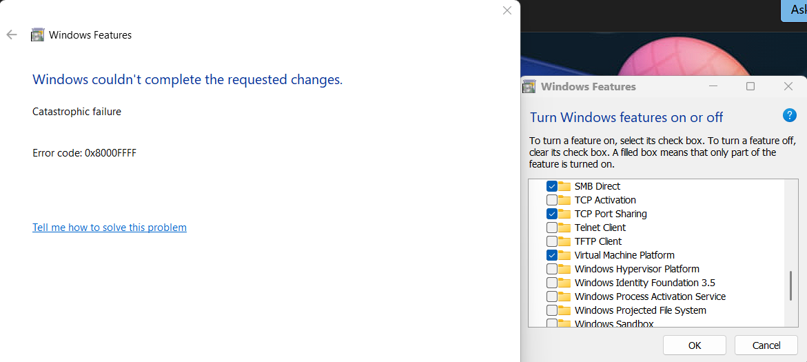807x362 pixels.
Task: Check Windows Identity Foundation 3.5 checkbox
Action: (552, 283)
